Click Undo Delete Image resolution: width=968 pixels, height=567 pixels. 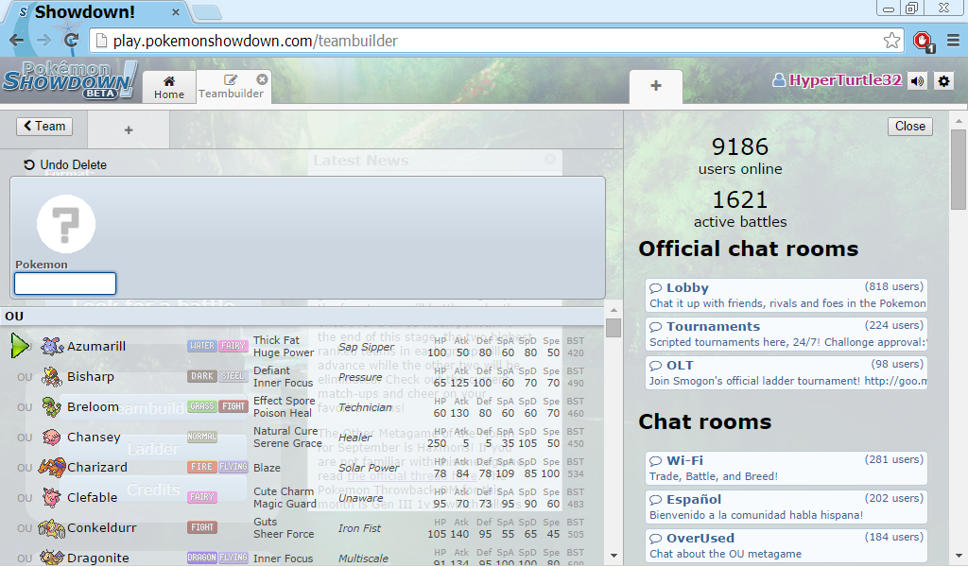click(x=65, y=164)
